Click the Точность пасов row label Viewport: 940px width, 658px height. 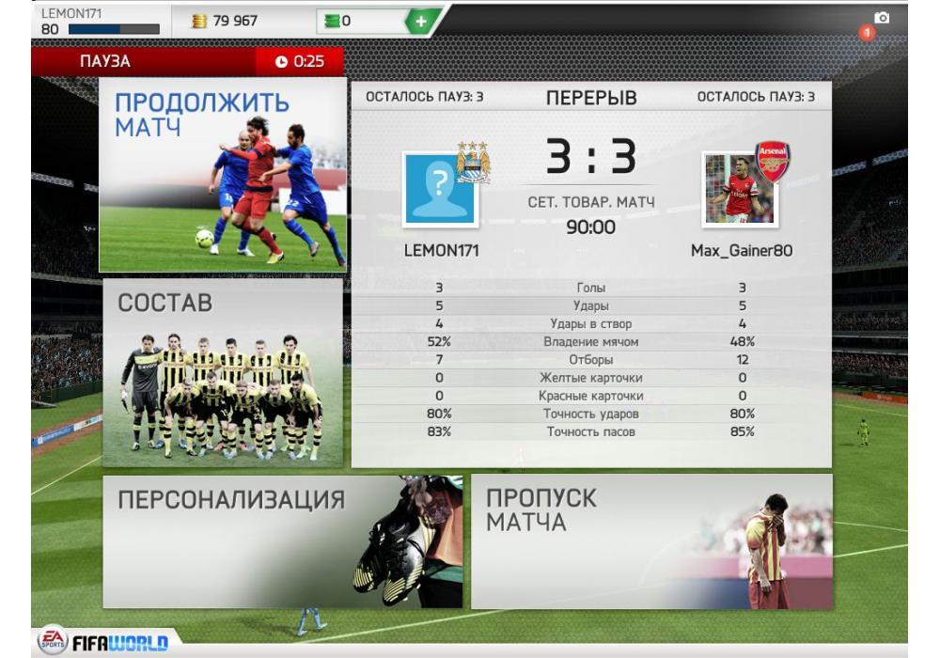(591, 431)
